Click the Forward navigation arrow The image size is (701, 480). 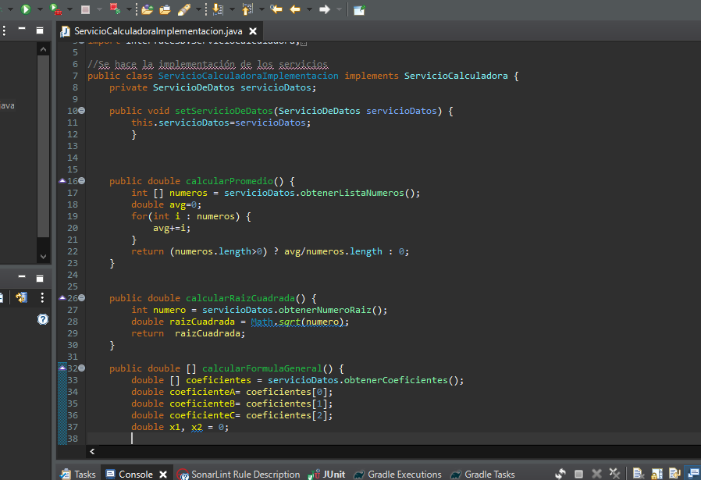pos(326,9)
